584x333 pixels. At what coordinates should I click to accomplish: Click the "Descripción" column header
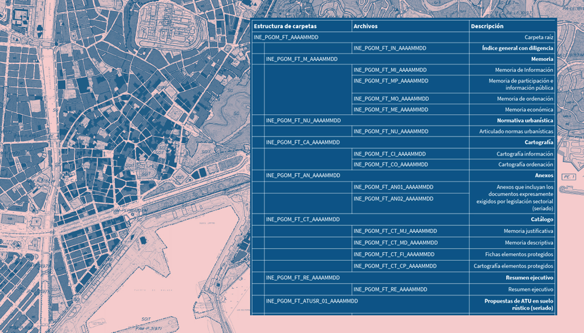click(x=487, y=26)
